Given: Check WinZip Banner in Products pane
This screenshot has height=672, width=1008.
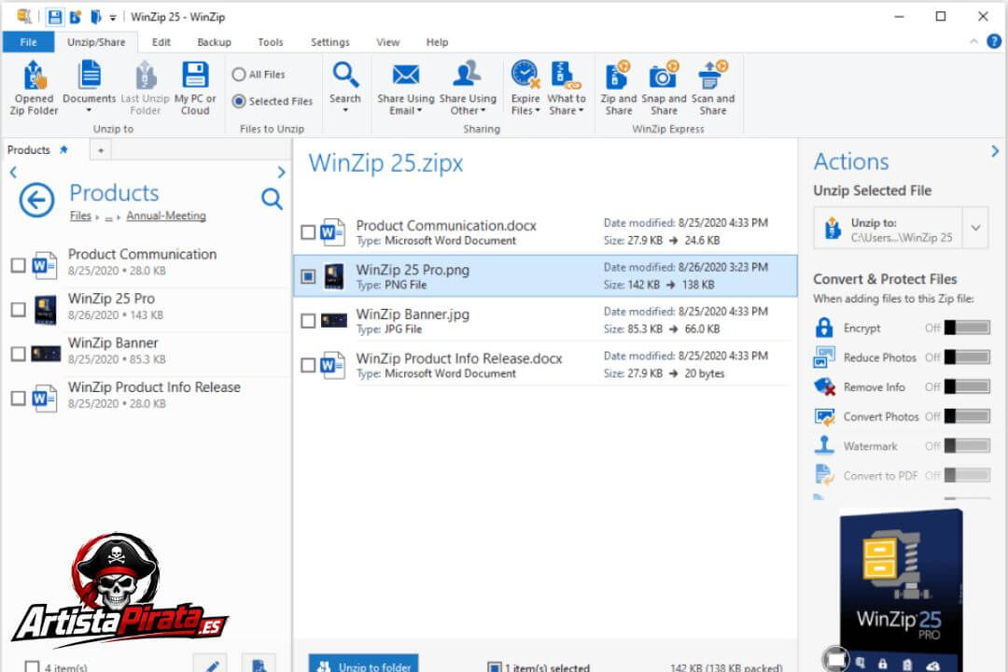Looking at the screenshot, I should click(x=19, y=354).
